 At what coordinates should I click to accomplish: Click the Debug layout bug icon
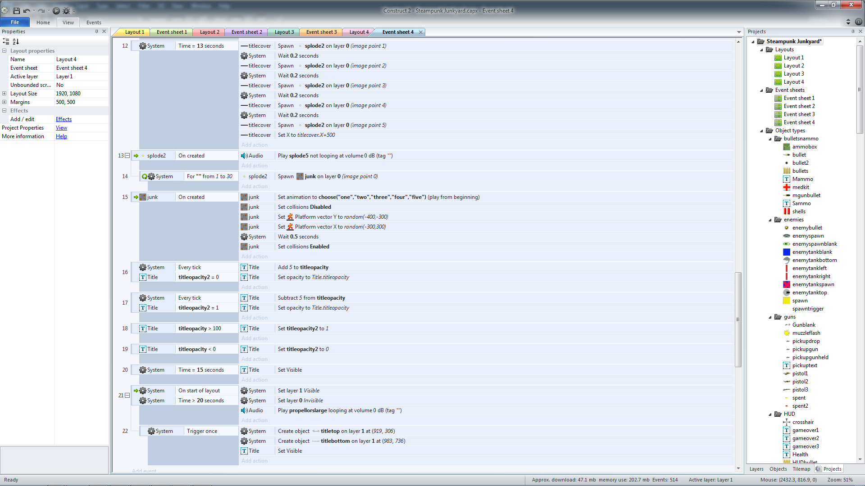(66, 10)
